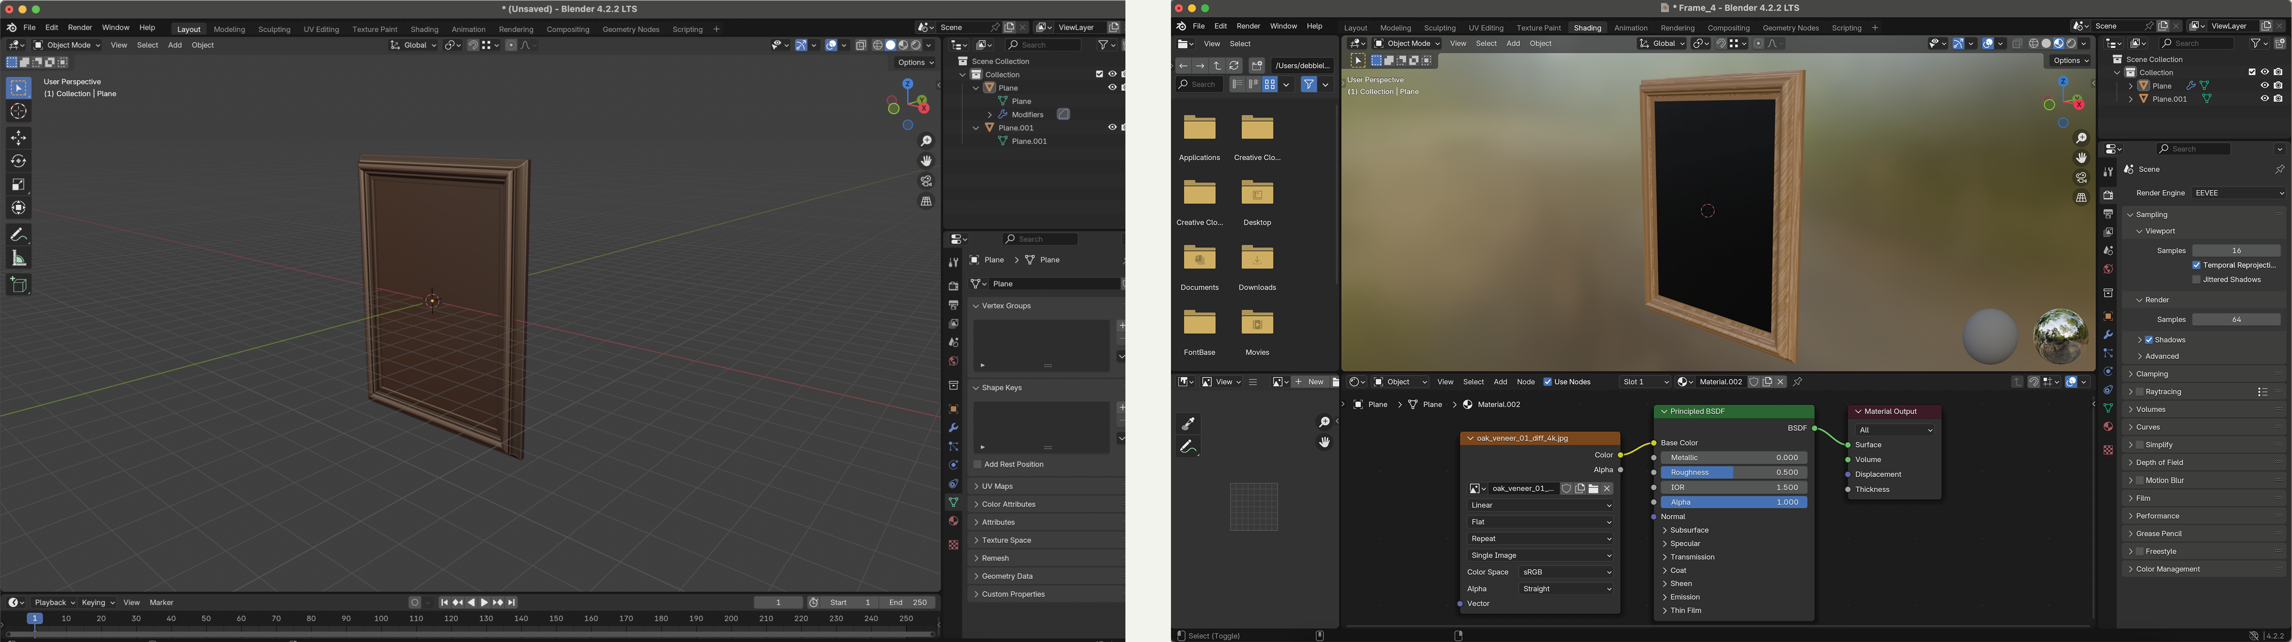Enable Jittered Shadows checkbox
This screenshot has width=2292, height=642.
click(x=2197, y=280)
